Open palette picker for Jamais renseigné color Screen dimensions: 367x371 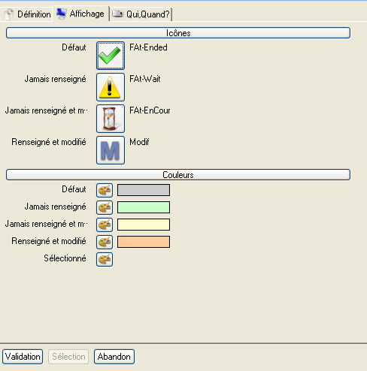(x=105, y=207)
